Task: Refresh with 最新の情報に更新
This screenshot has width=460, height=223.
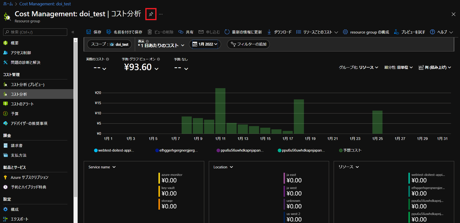Action: click(243, 32)
